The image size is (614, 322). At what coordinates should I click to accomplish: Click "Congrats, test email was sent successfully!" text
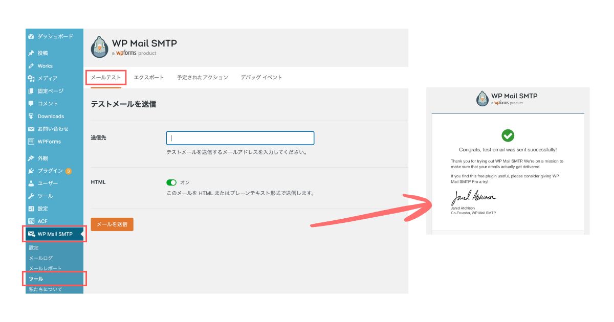[x=508, y=150]
